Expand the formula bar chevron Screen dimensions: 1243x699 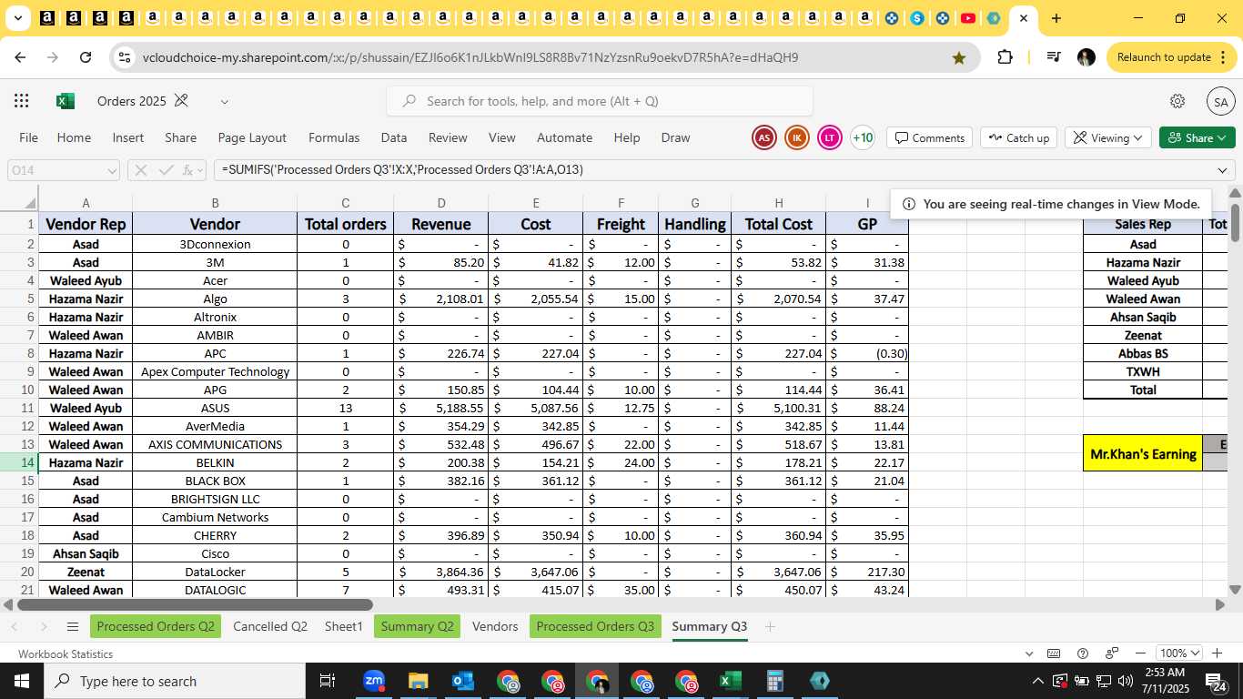click(x=1222, y=170)
